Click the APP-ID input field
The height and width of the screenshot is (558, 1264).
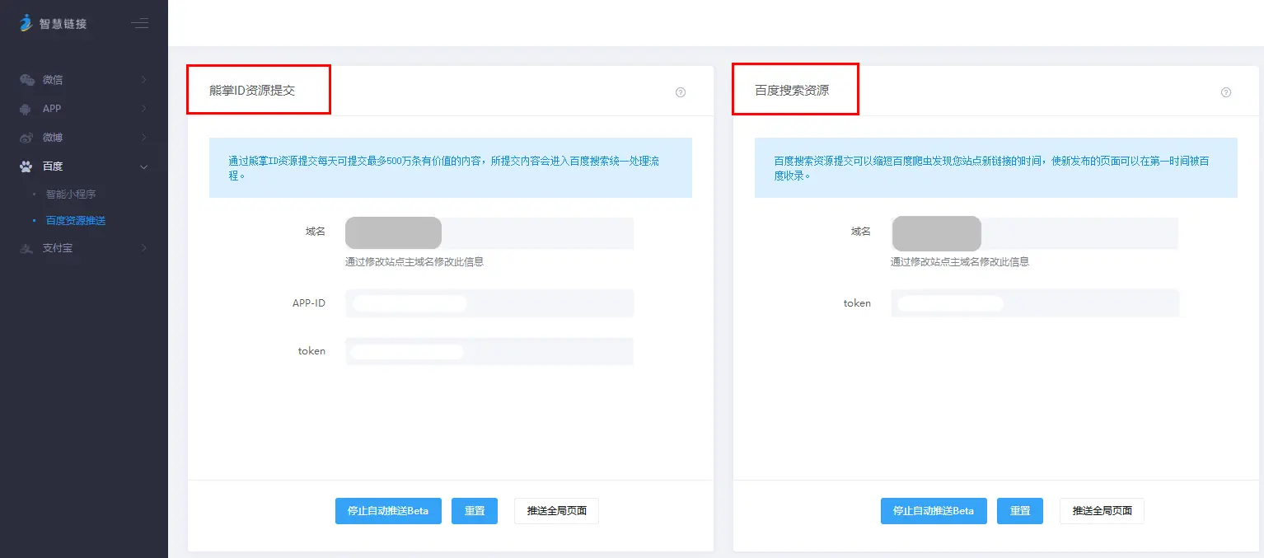pos(489,303)
